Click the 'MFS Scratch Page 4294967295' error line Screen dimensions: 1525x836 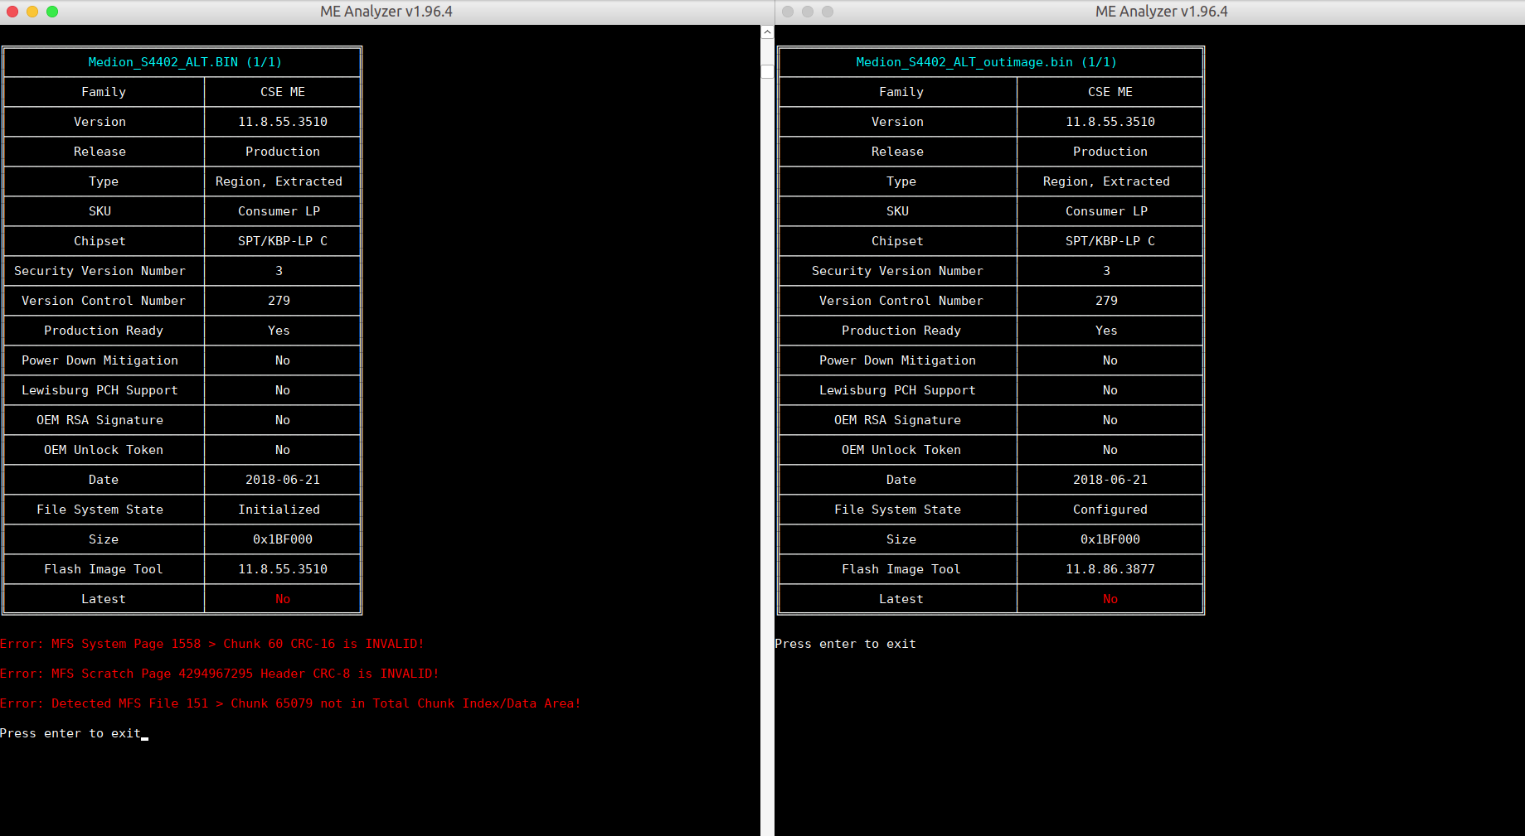coord(220,674)
